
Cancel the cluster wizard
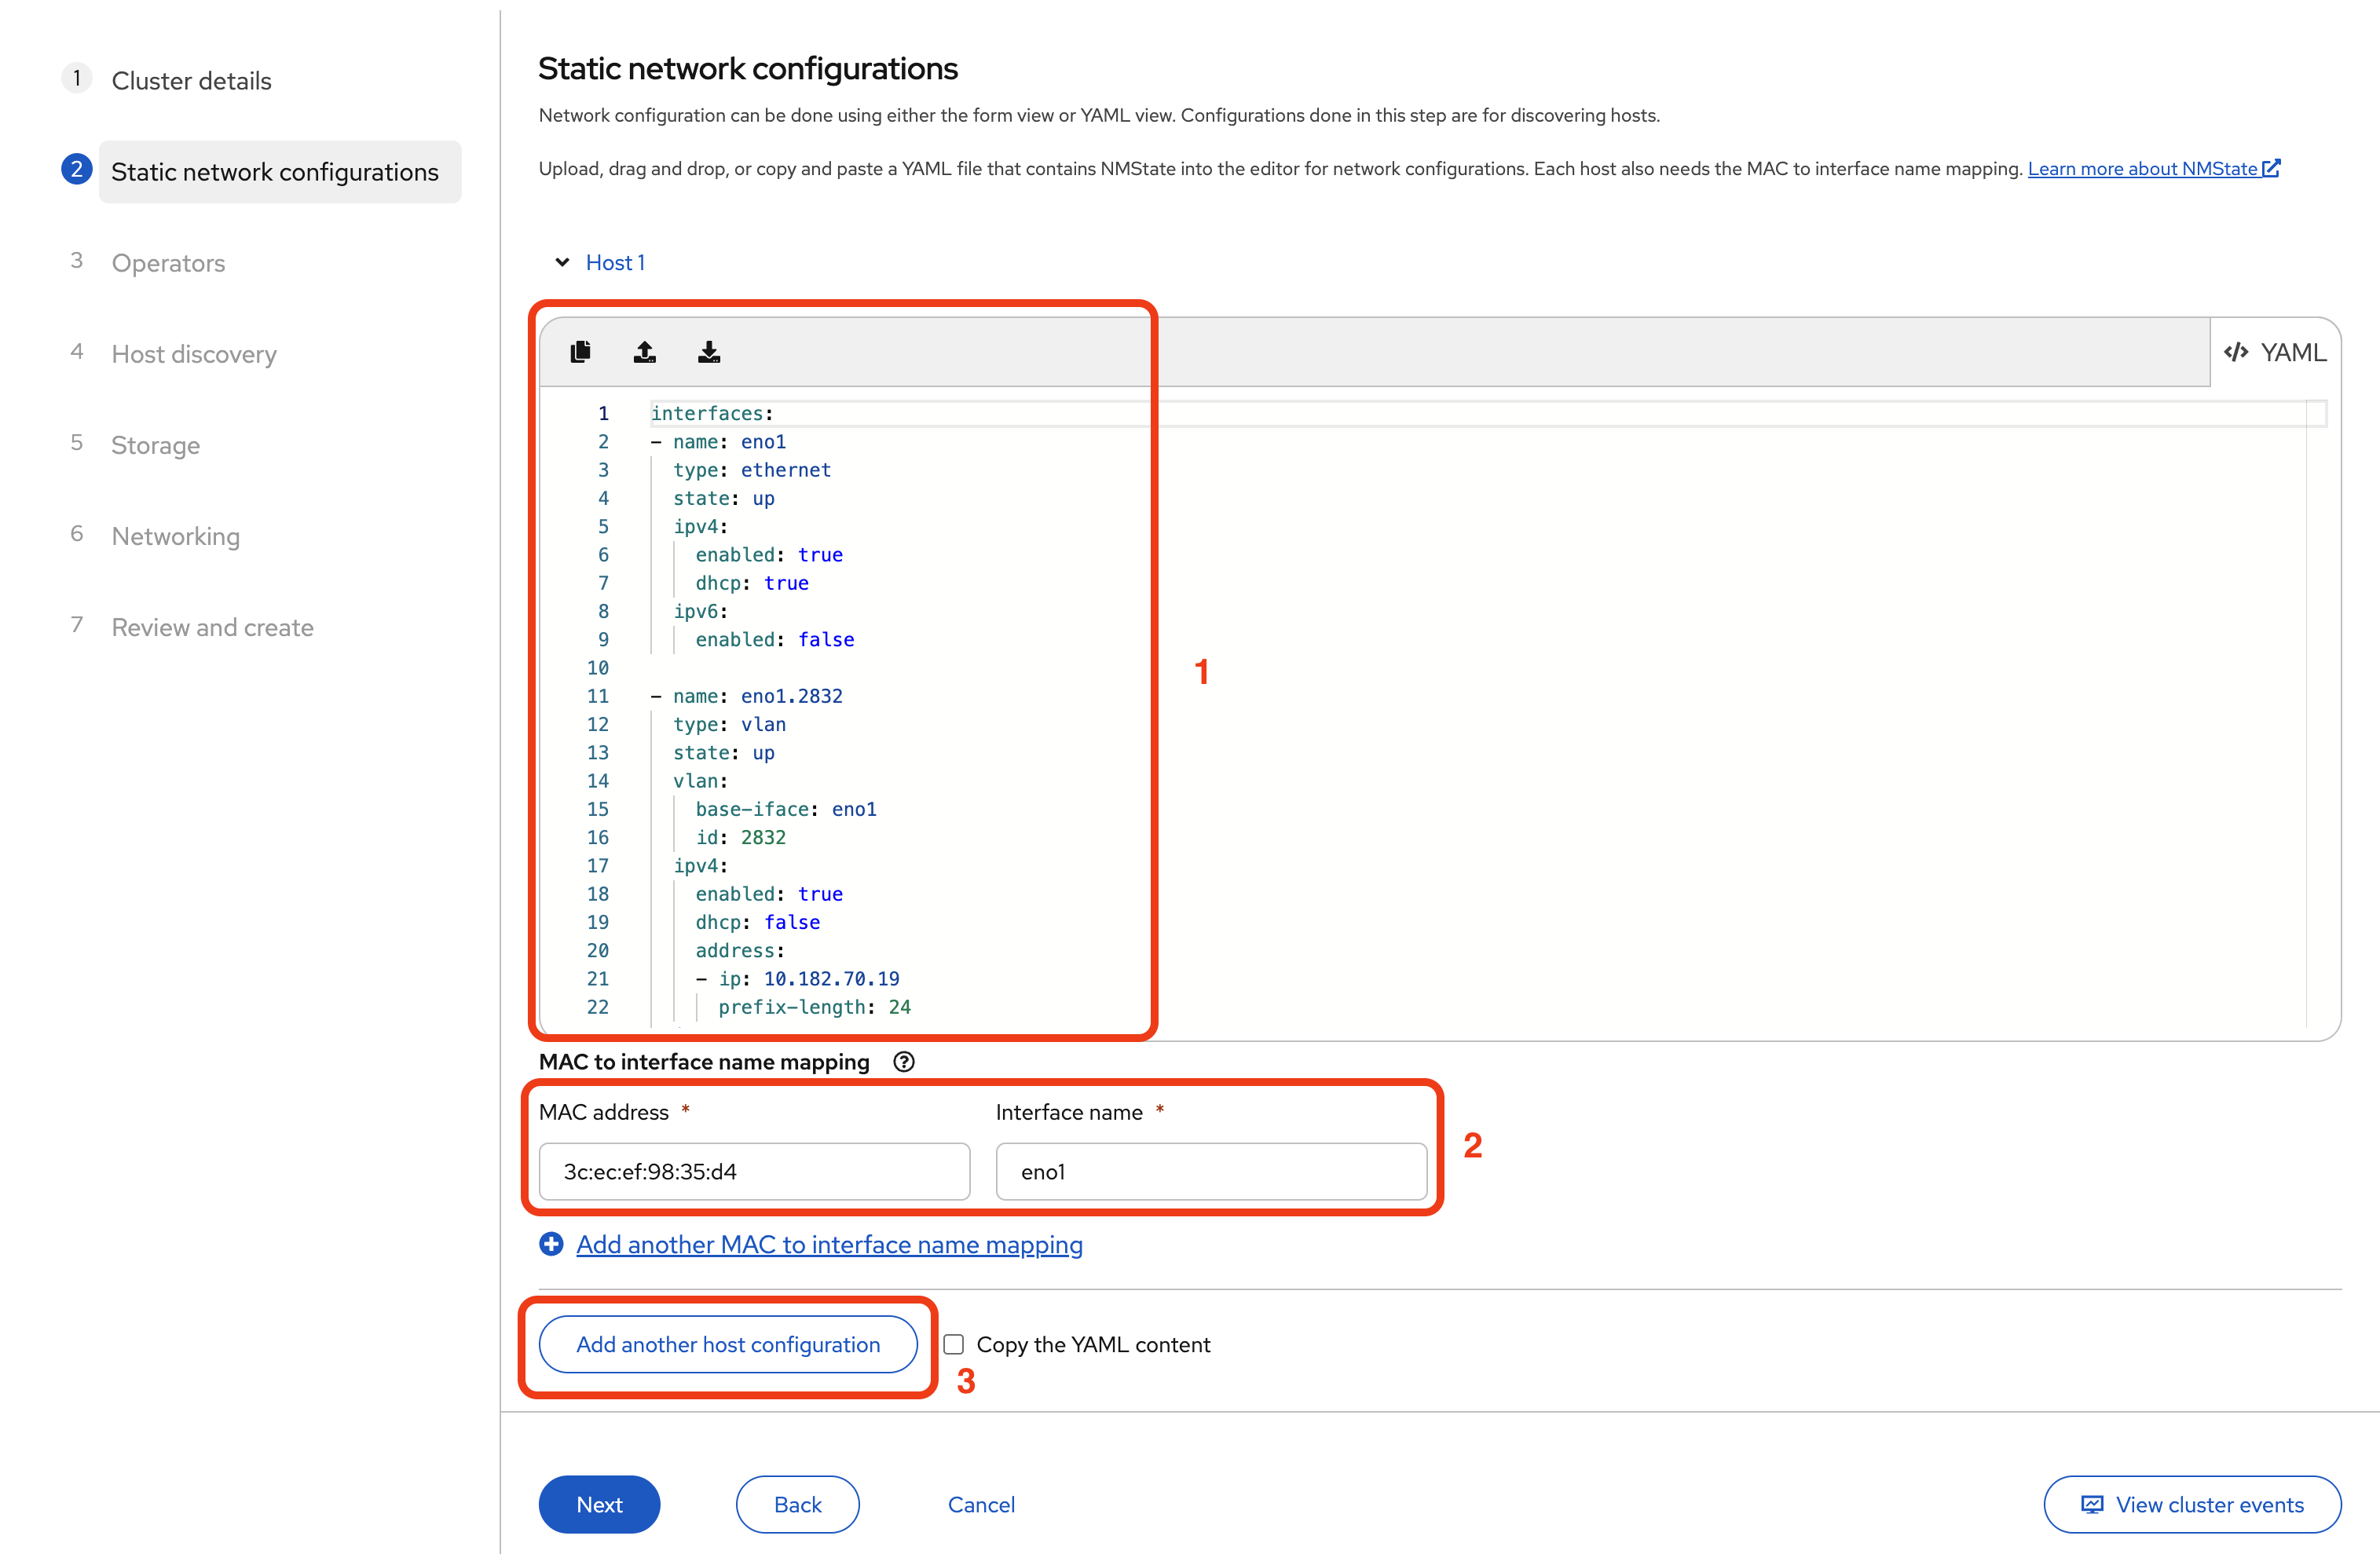(x=980, y=1504)
